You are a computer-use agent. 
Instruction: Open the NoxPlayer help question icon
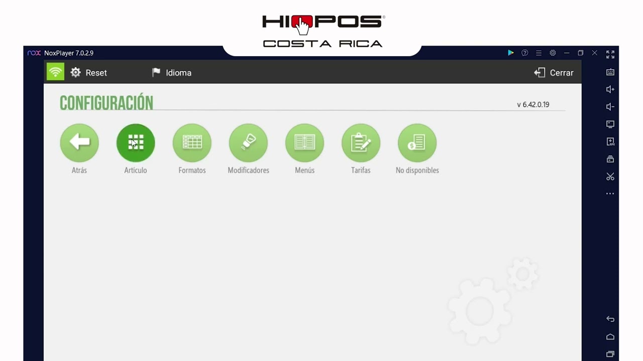point(525,53)
